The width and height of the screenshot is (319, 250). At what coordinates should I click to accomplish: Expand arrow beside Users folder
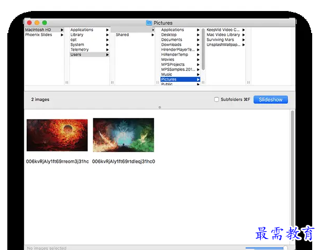(107, 55)
